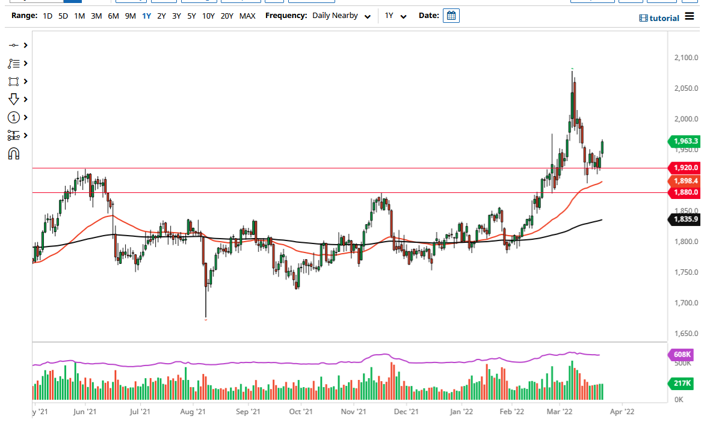Select the numbered circle annotation tool
This screenshot has height=428, width=704.
coord(13,117)
